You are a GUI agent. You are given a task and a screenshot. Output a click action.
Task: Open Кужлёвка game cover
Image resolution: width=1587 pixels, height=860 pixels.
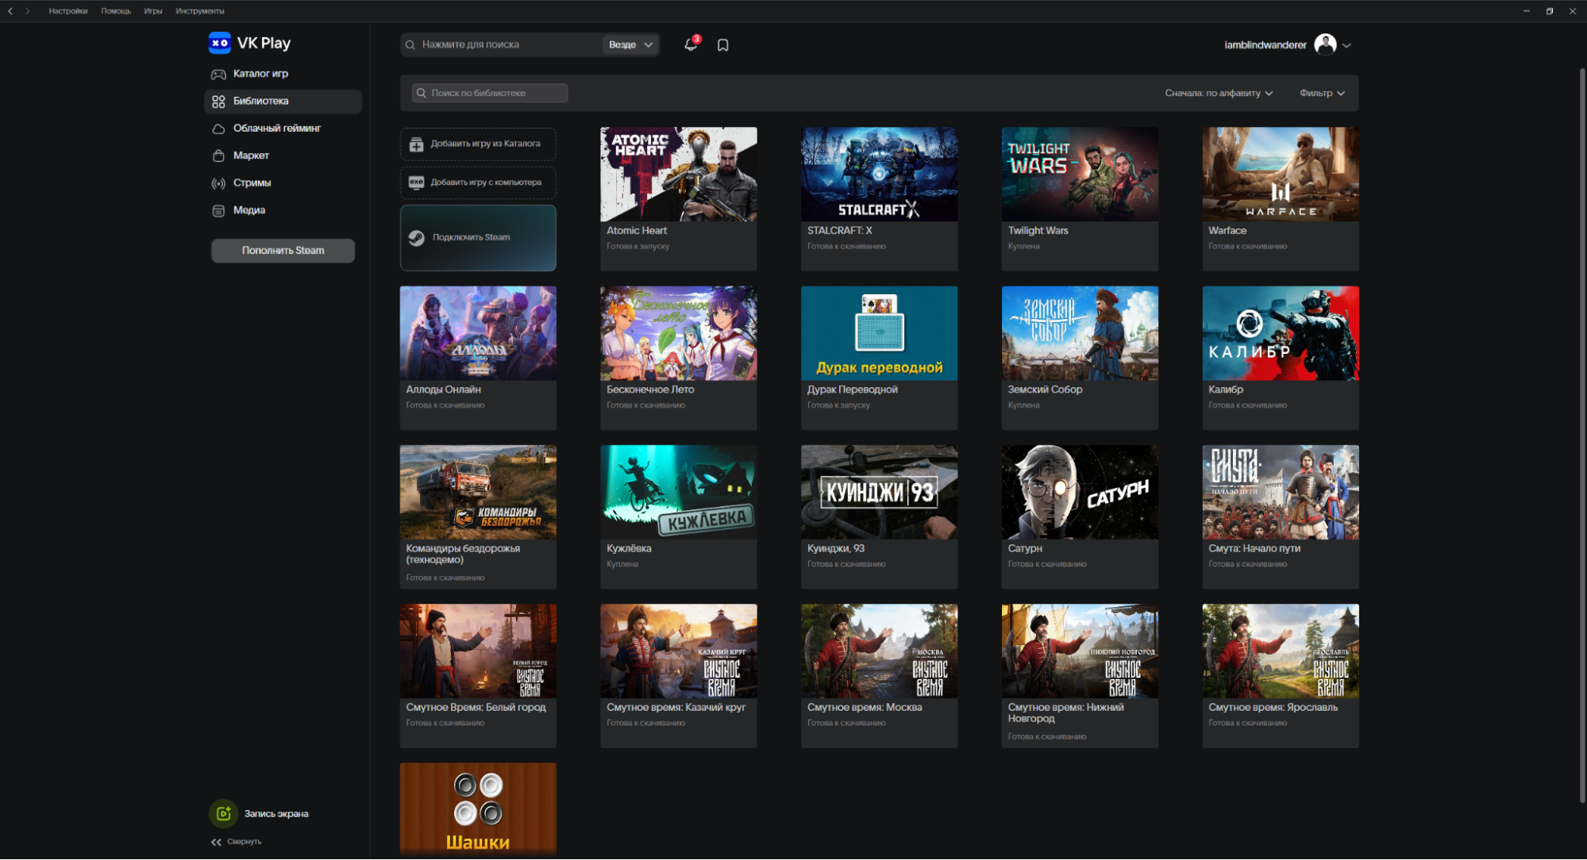coord(679,492)
